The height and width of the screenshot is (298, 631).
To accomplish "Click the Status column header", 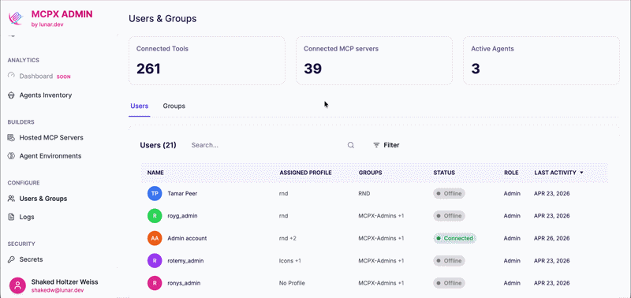I will [444, 173].
